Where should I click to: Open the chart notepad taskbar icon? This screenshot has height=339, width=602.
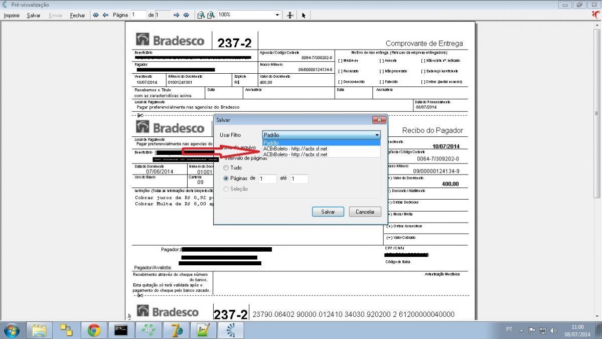pyautogui.click(x=204, y=329)
